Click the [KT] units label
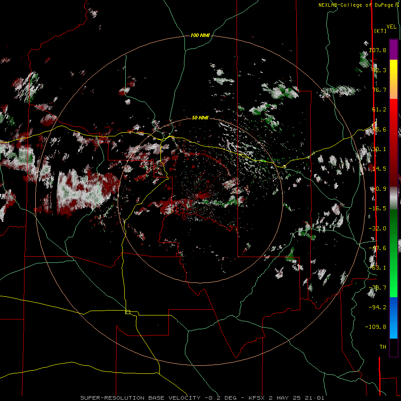 [380, 31]
